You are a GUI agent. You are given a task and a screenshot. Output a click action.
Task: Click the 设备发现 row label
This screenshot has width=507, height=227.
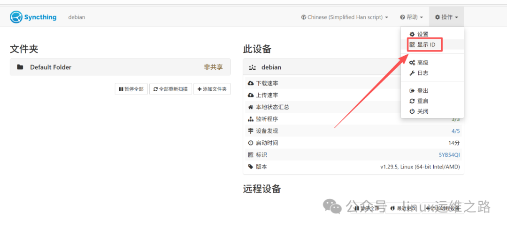[x=267, y=131]
